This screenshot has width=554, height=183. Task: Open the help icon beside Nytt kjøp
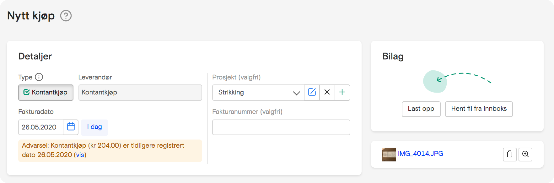[x=66, y=15]
